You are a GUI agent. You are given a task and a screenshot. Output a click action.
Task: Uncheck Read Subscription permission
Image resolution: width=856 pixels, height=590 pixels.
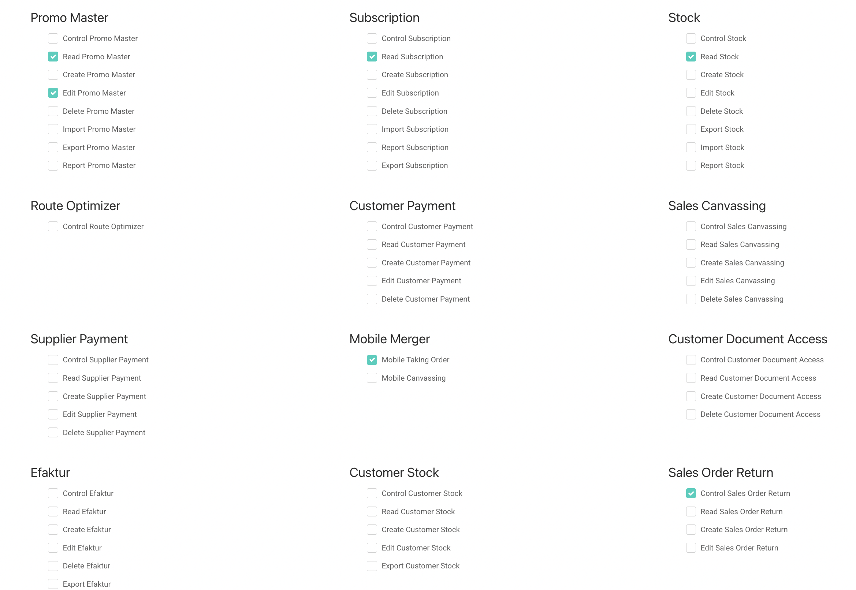click(x=372, y=57)
